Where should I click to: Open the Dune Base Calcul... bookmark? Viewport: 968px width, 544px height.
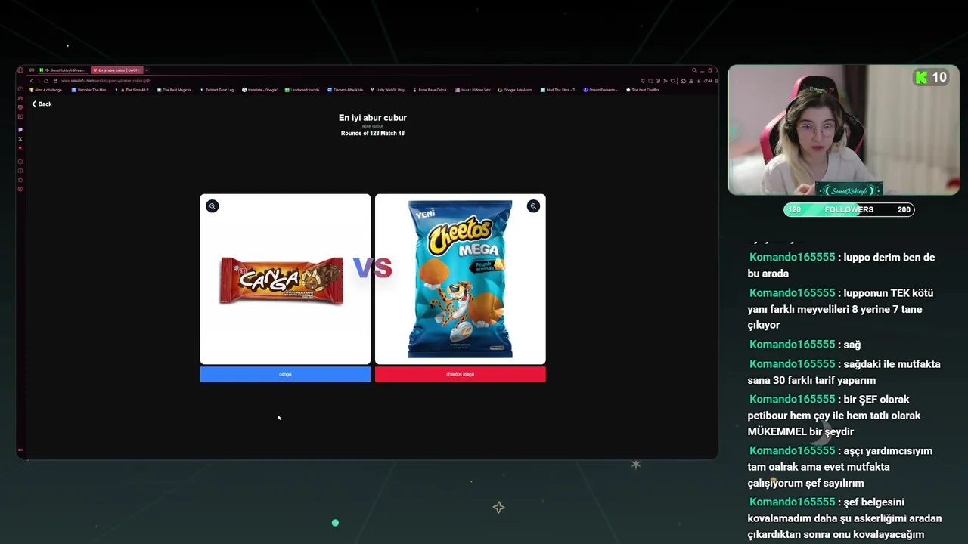coord(431,90)
